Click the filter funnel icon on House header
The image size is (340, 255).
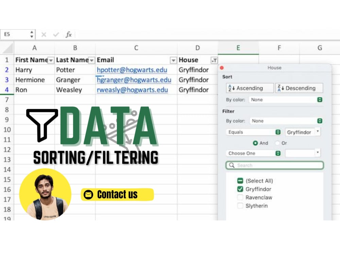[215, 60]
